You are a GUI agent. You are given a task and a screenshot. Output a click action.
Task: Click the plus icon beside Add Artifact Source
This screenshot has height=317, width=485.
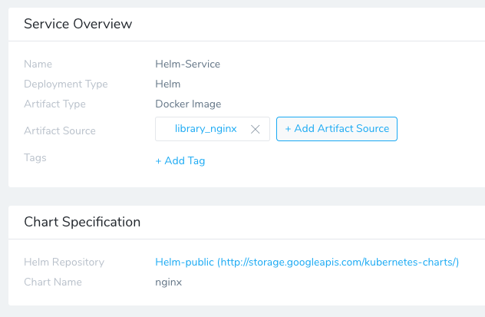click(288, 129)
